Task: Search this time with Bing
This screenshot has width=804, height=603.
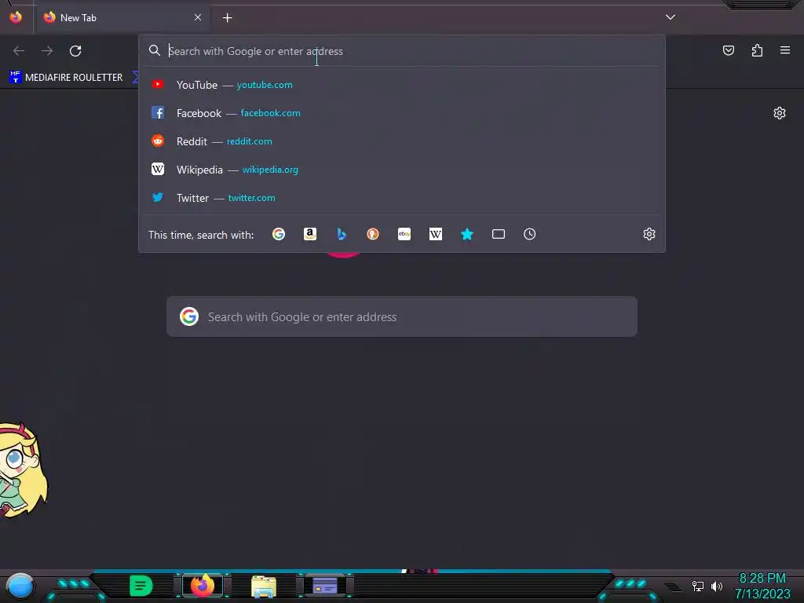Action: (x=342, y=234)
